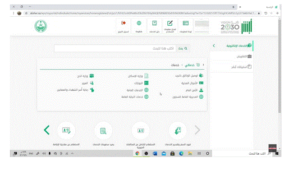Open Google Chrome from the taskbar
307x180 pixels.
pyautogui.click(x=137, y=153)
